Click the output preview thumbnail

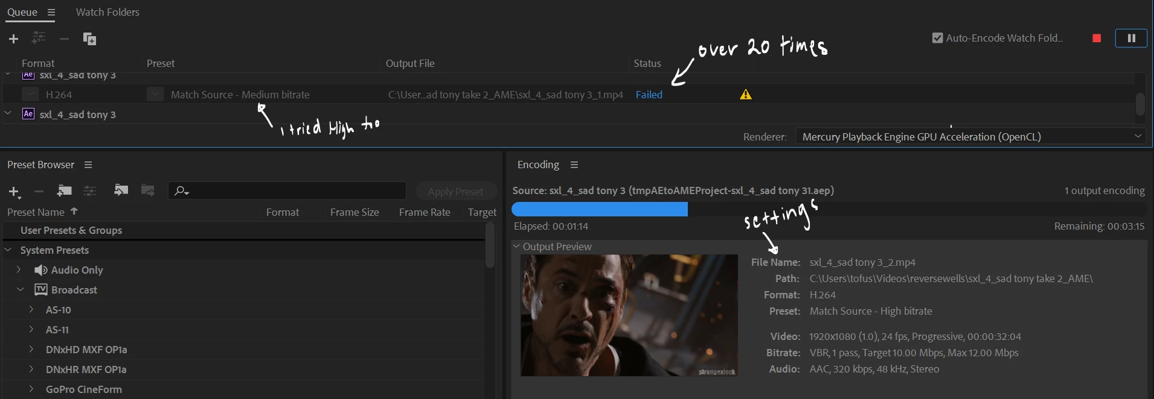[629, 315]
